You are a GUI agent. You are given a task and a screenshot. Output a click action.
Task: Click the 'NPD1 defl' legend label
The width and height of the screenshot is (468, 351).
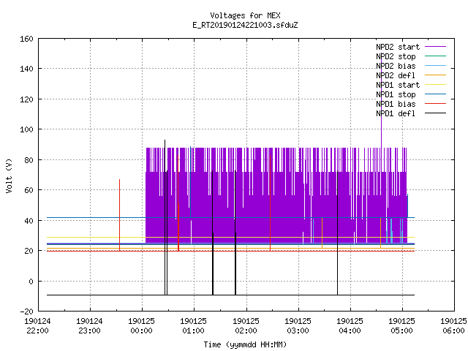(396, 114)
